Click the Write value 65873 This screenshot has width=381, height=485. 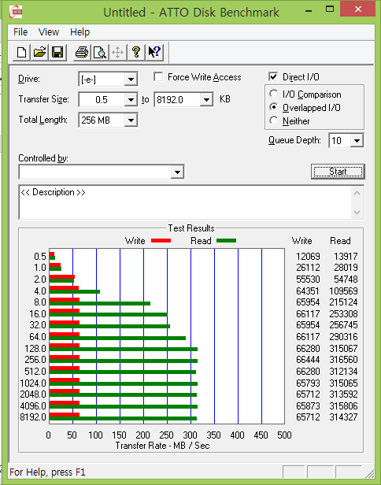pyautogui.click(x=308, y=405)
